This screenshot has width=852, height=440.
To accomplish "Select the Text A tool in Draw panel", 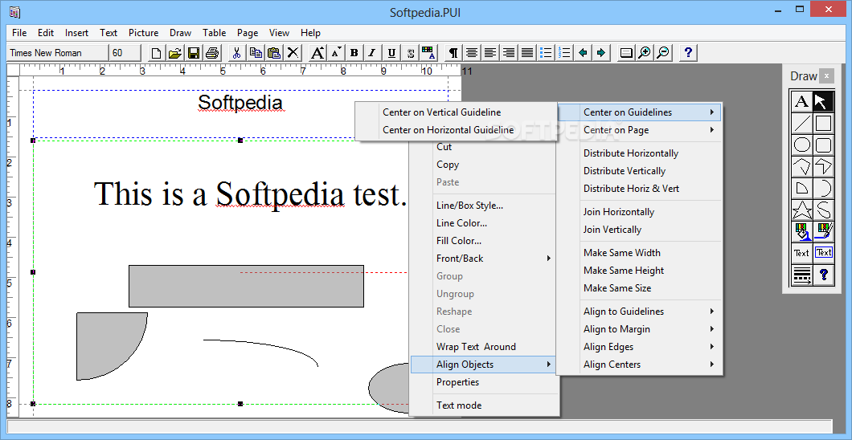I will pyautogui.click(x=801, y=101).
